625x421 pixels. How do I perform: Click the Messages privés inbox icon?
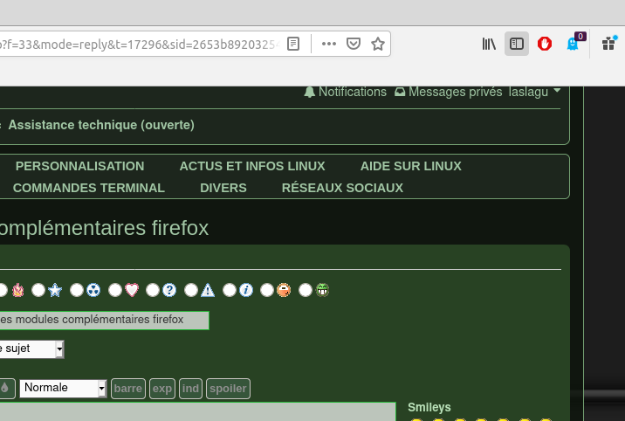click(x=400, y=92)
